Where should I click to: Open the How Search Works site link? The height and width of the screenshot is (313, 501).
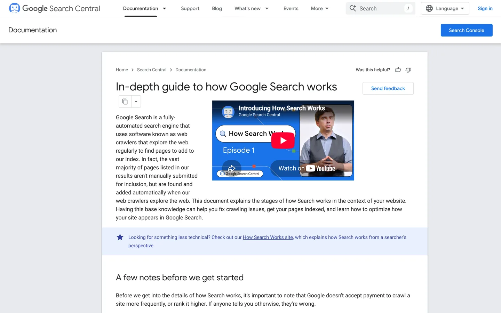pyautogui.click(x=268, y=237)
